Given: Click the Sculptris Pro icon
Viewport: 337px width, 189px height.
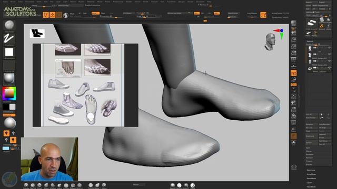Looking at the screenshot, I should 66,15.
